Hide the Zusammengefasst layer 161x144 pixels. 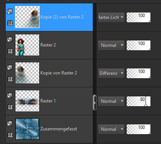(x=10, y=135)
